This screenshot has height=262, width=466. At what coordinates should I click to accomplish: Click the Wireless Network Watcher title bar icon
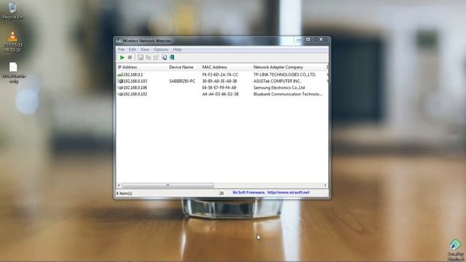(x=119, y=41)
